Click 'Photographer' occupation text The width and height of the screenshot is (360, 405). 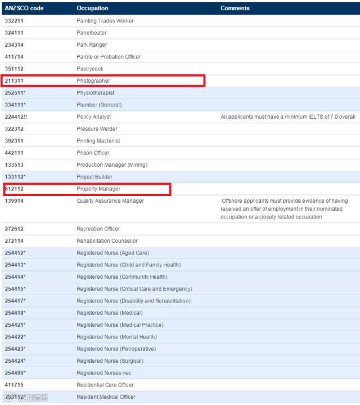point(93,81)
